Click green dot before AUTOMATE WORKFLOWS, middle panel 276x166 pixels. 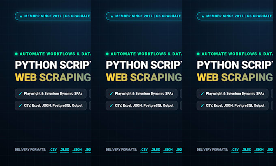coord(107,54)
